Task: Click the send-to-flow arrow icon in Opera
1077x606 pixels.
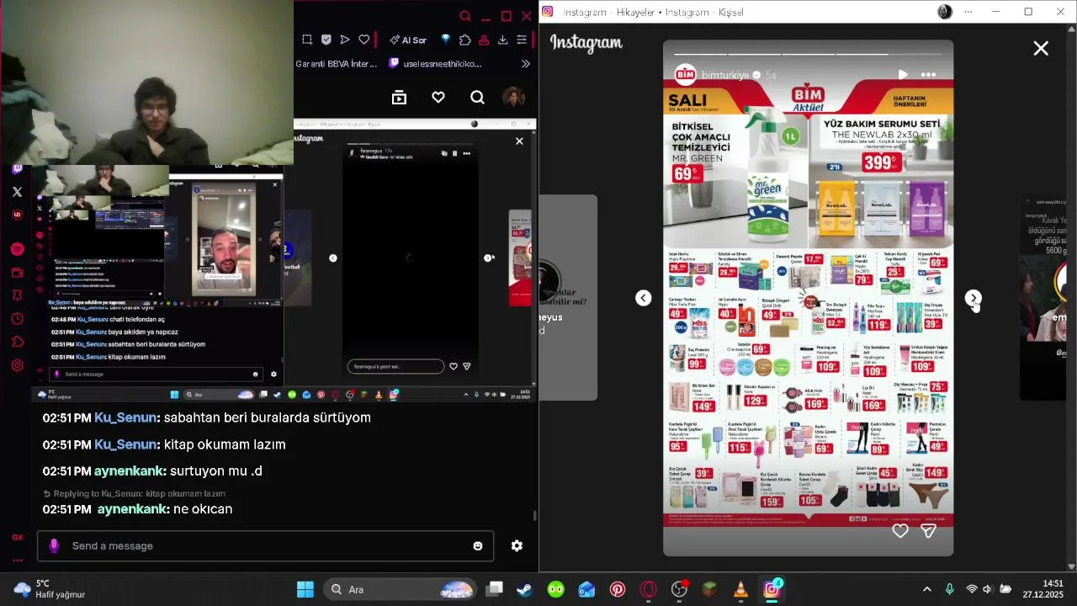Action: point(345,40)
